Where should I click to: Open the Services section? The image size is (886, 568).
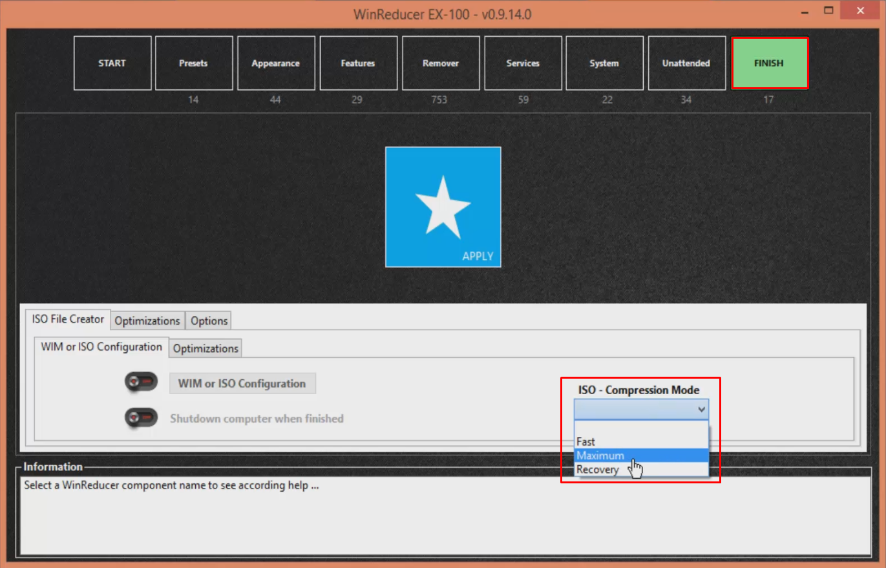(523, 63)
